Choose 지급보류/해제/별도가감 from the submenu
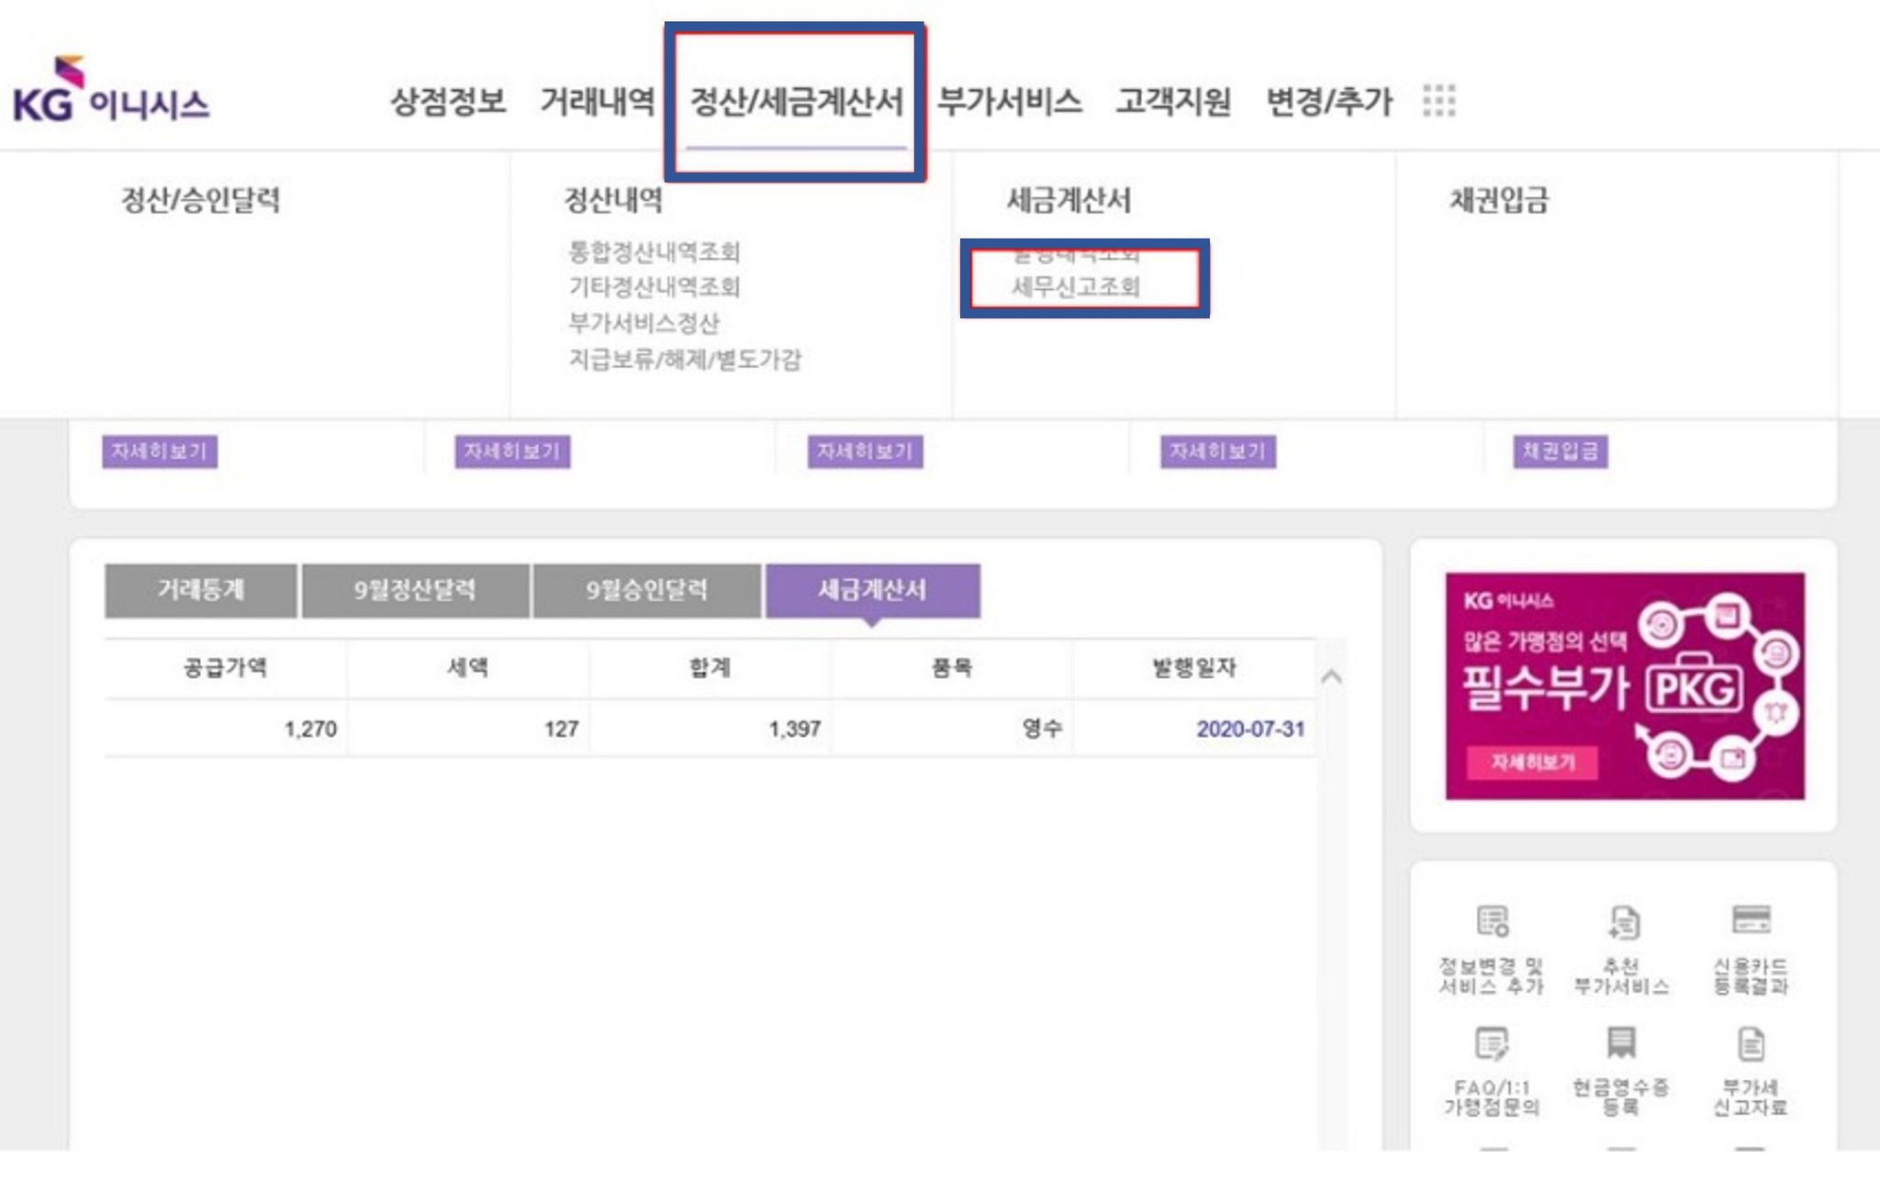This screenshot has width=1880, height=1192. click(685, 359)
